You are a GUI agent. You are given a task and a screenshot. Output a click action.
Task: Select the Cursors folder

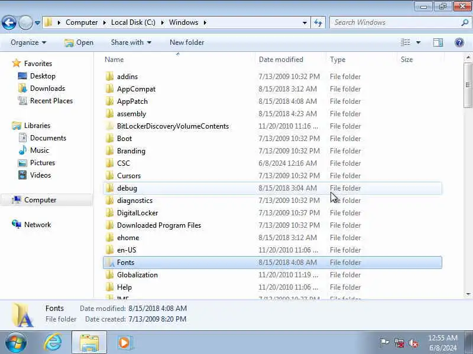tap(129, 175)
